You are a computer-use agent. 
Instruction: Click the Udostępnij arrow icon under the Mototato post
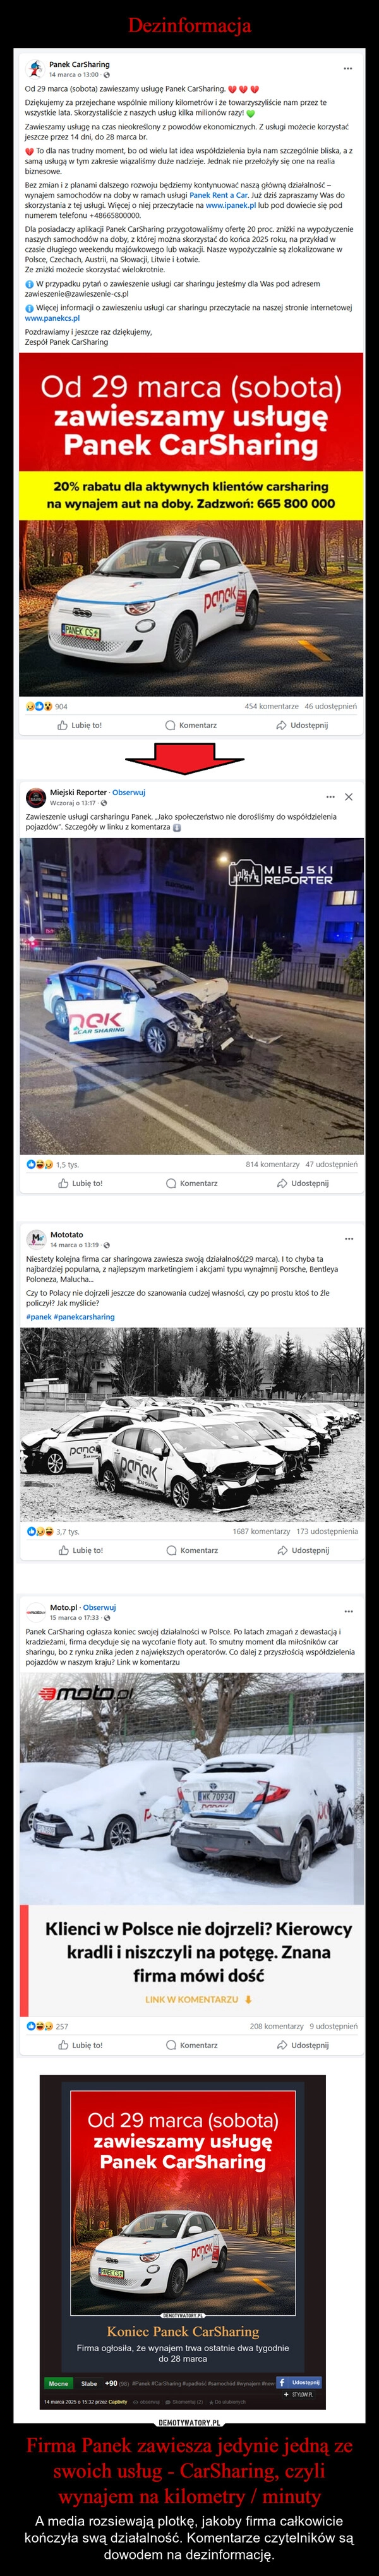[283, 1550]
